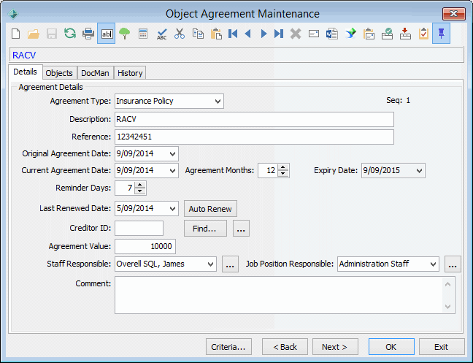
Task: Open the calculator toolbar icon
Action: [143, 34]
